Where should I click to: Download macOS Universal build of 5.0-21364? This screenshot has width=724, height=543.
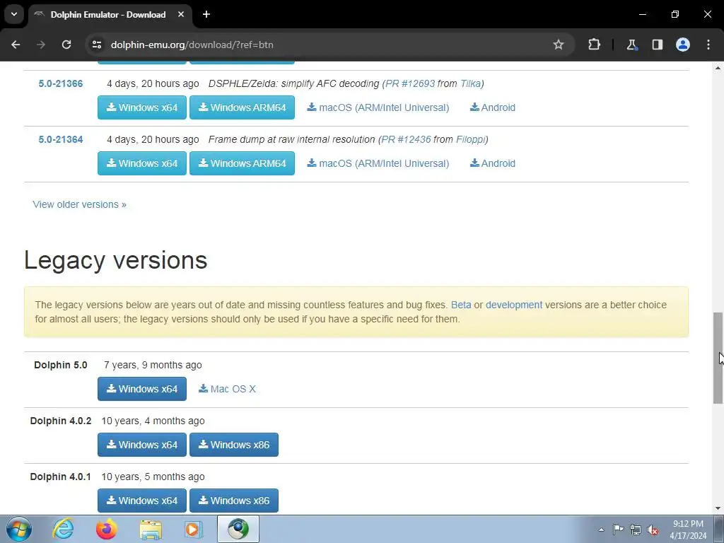[378, 163]
